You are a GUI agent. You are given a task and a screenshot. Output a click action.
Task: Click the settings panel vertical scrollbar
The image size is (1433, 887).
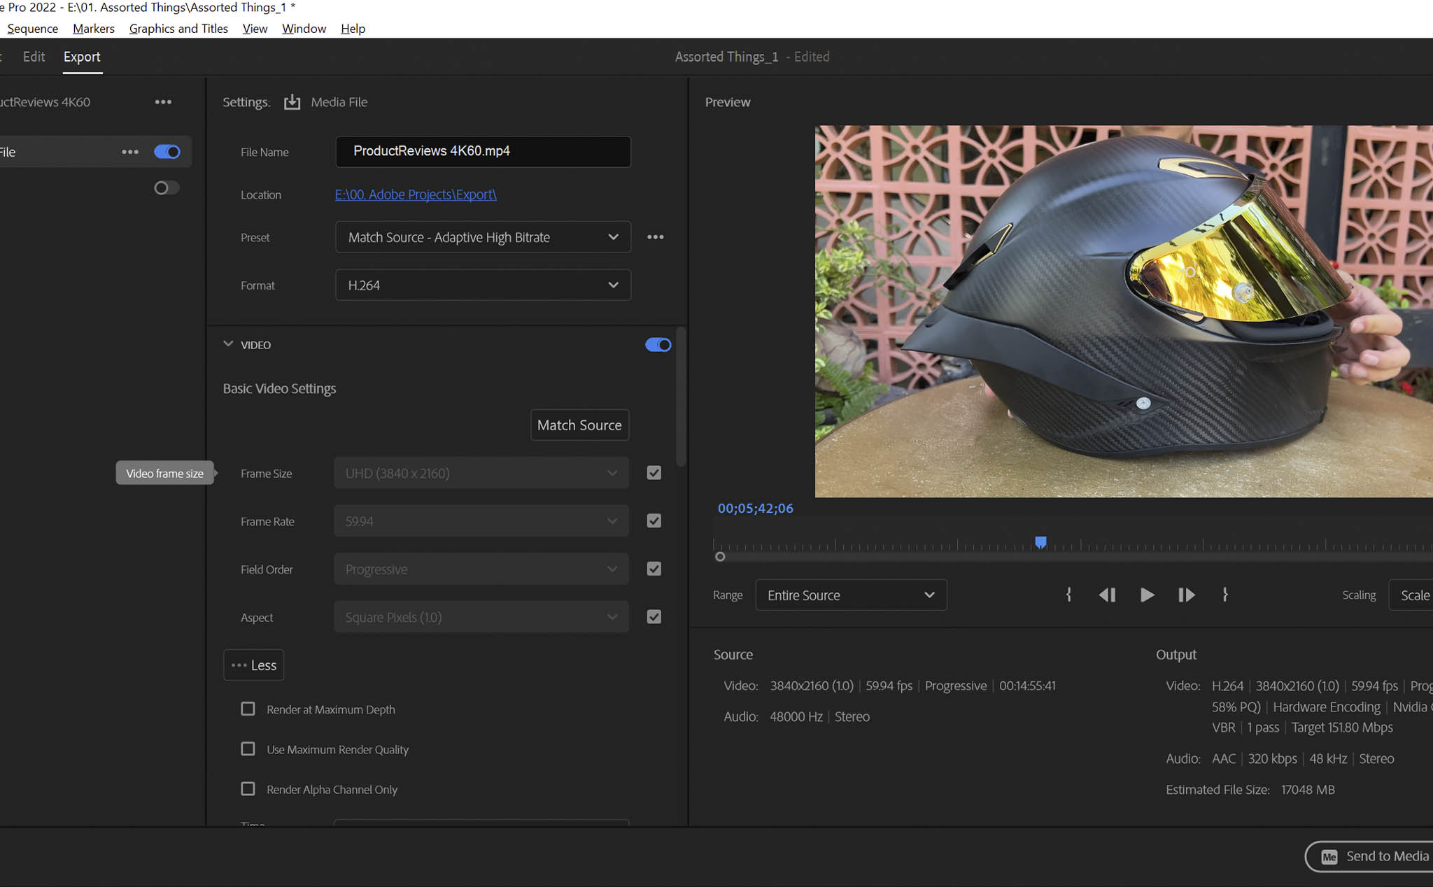tap(681, 396)
